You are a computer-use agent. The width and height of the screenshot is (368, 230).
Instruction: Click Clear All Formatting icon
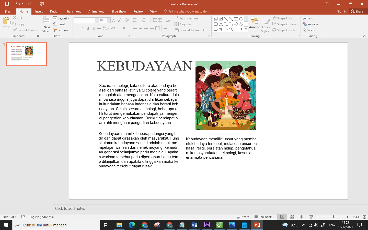tap(127, 20)
